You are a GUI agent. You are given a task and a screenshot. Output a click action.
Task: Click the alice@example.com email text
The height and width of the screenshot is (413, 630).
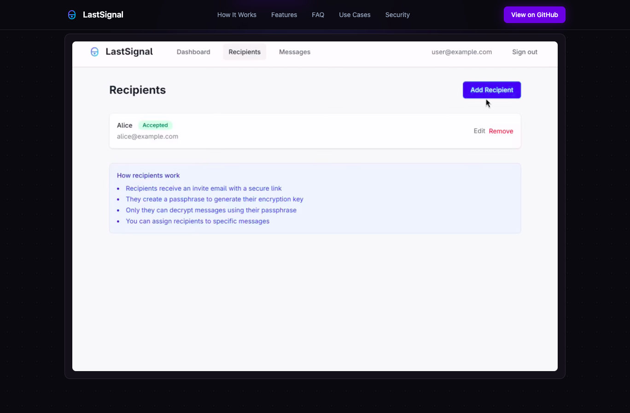pos(147,137)
